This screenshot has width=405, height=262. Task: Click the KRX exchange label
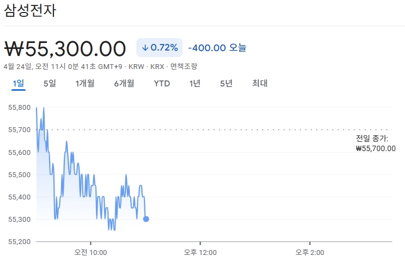pyautogui.click(x=158, y=67)
